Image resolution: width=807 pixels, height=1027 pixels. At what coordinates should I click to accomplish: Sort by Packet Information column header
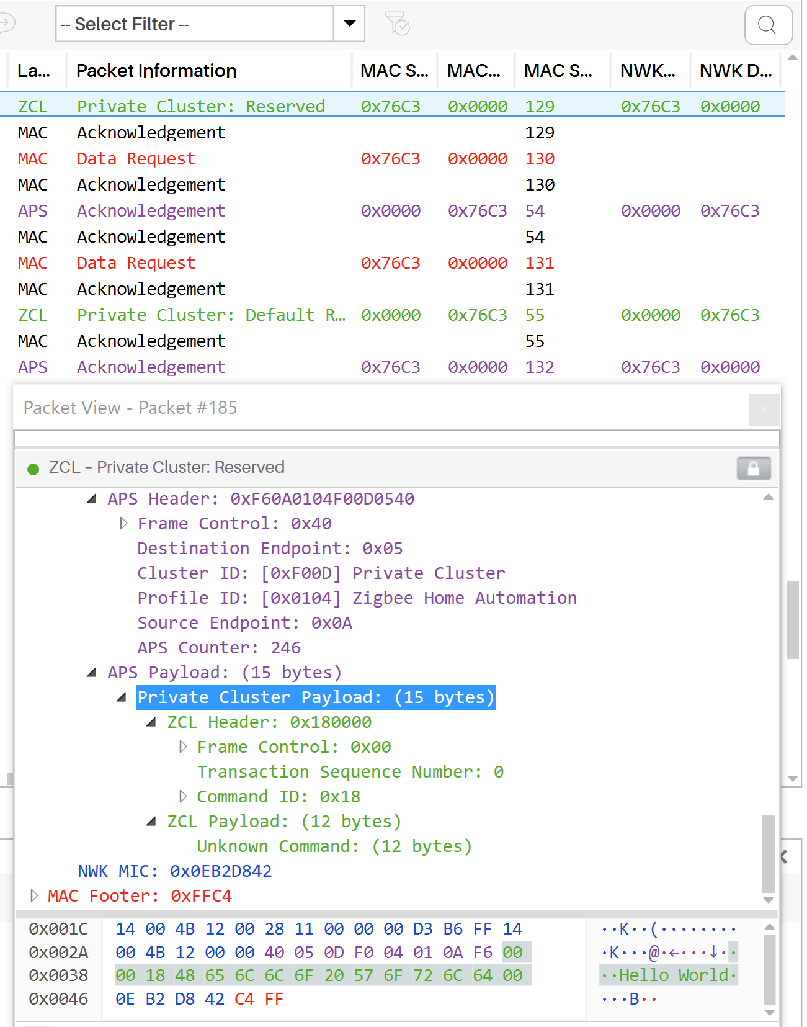point(156,71)
